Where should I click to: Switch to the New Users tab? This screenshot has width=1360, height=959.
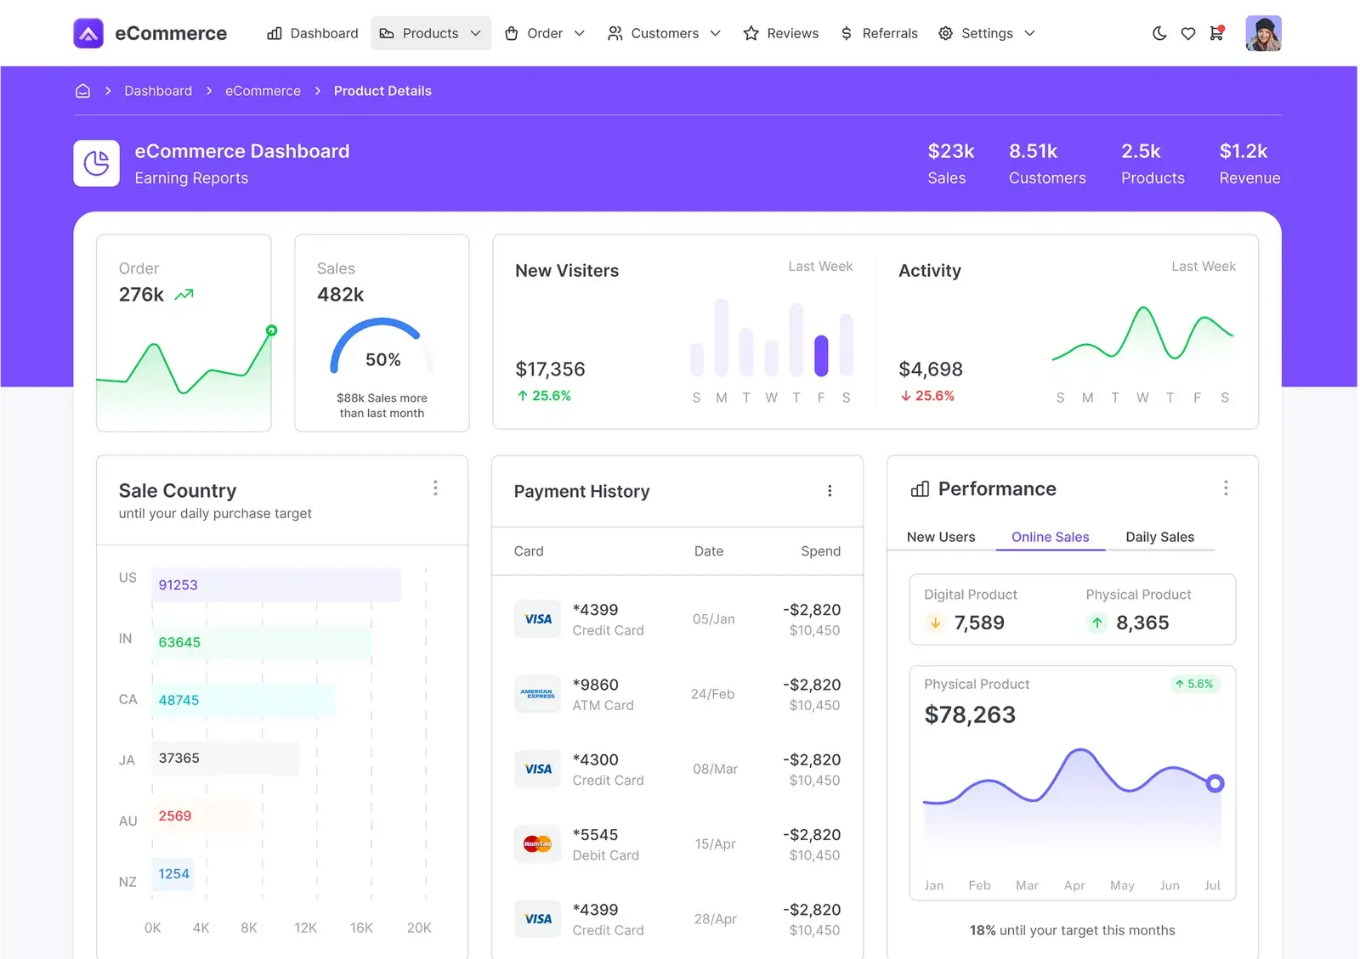(940, 537)
